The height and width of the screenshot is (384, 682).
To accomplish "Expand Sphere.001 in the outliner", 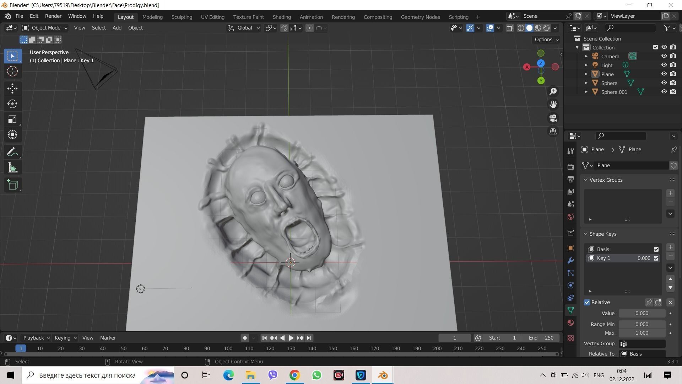I will coord(586,92).
